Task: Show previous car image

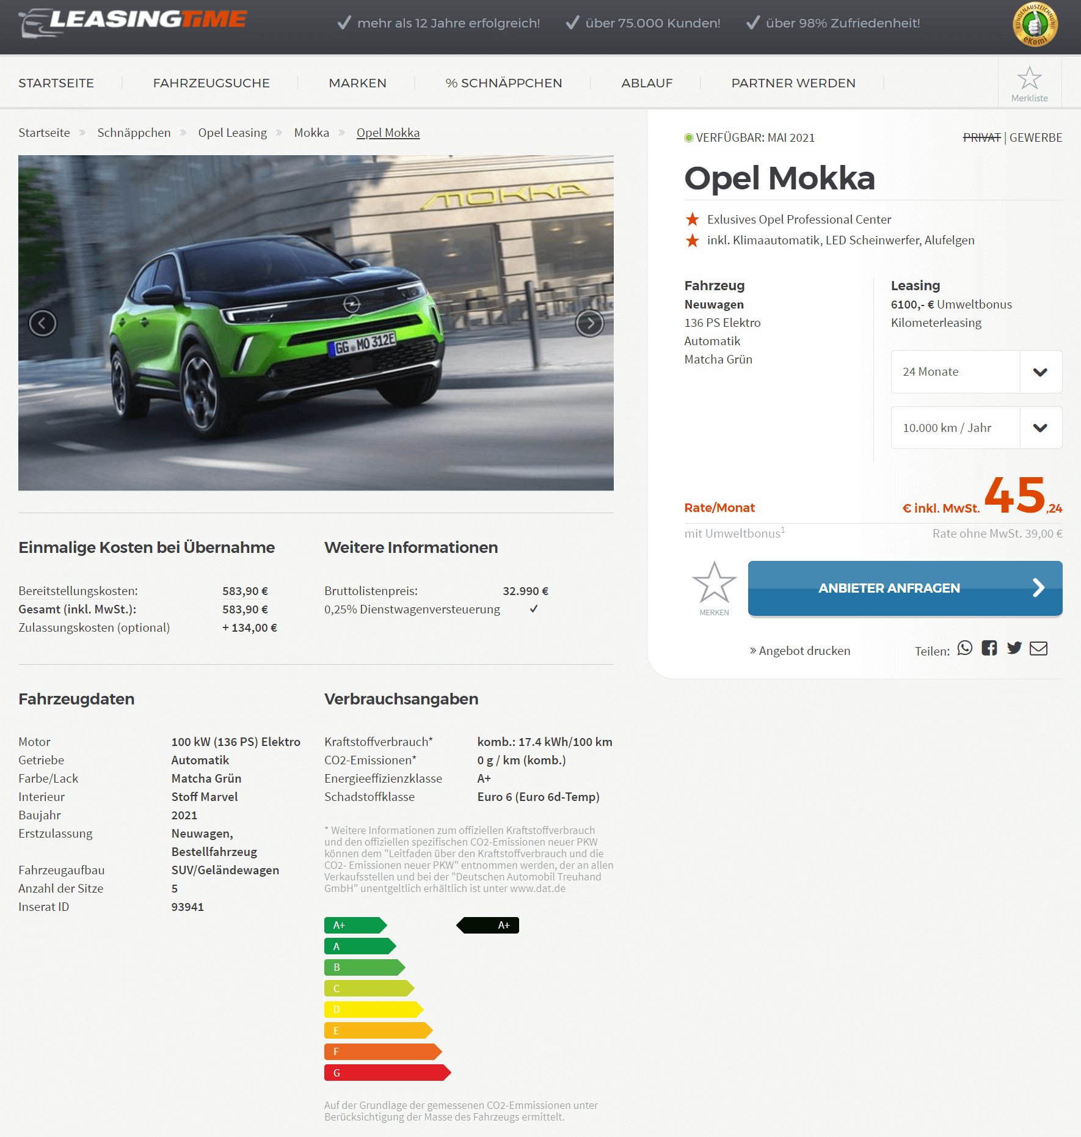Action: [43, 323]
